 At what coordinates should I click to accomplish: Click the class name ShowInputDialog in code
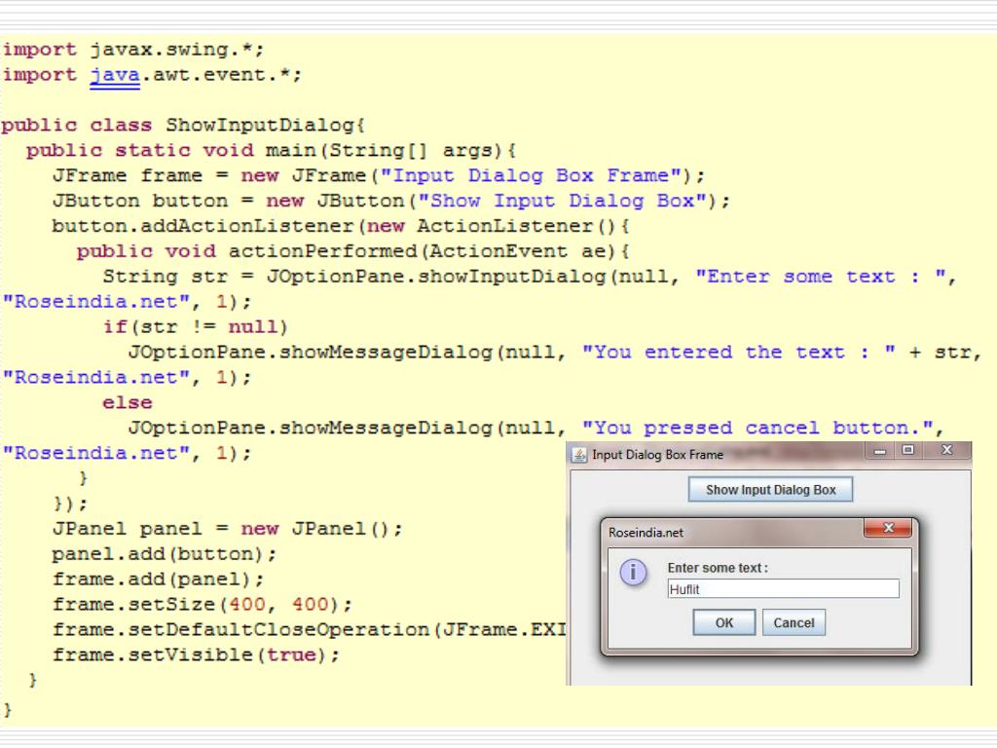[259, 126]
